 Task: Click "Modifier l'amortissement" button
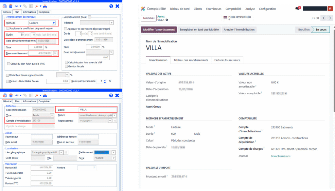coord(159,29)
